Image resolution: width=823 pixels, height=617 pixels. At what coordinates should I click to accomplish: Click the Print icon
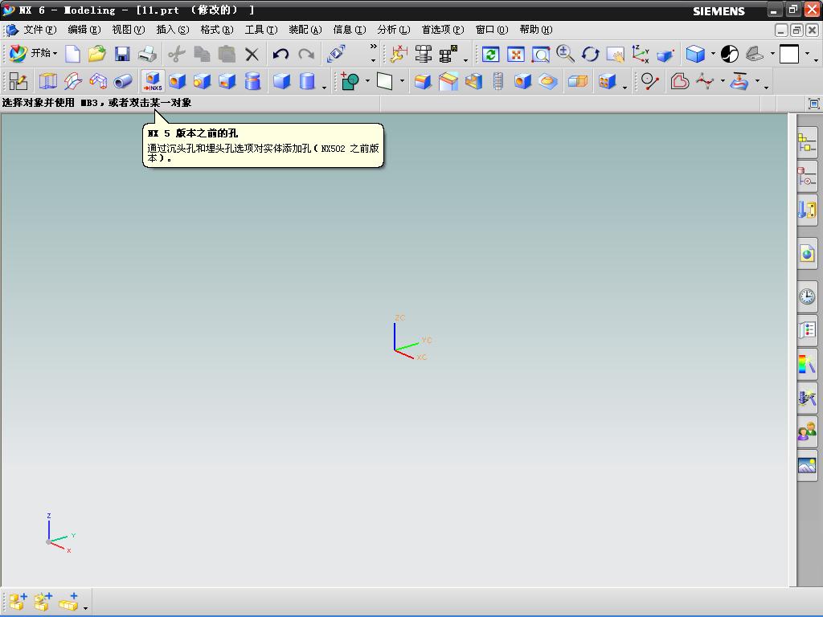click(x=148, y=54)
